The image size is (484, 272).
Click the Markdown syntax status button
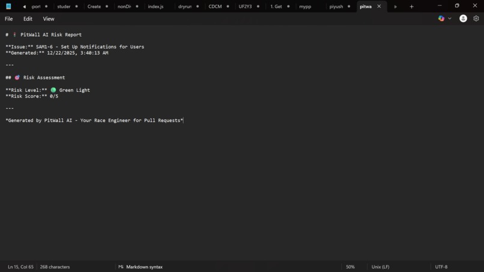(x=141, y=267)
